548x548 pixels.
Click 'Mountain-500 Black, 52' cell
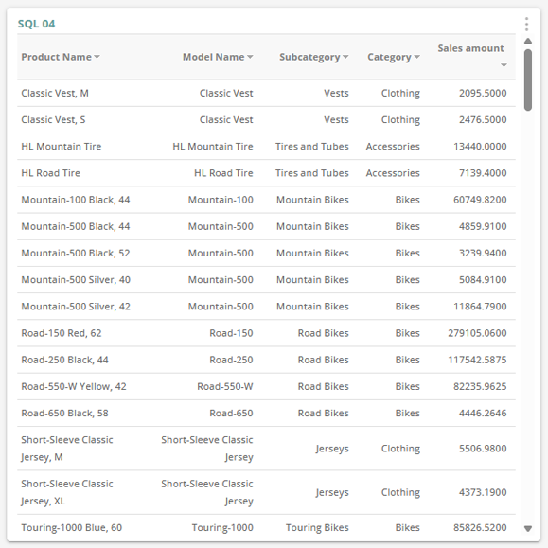point(76,253)
